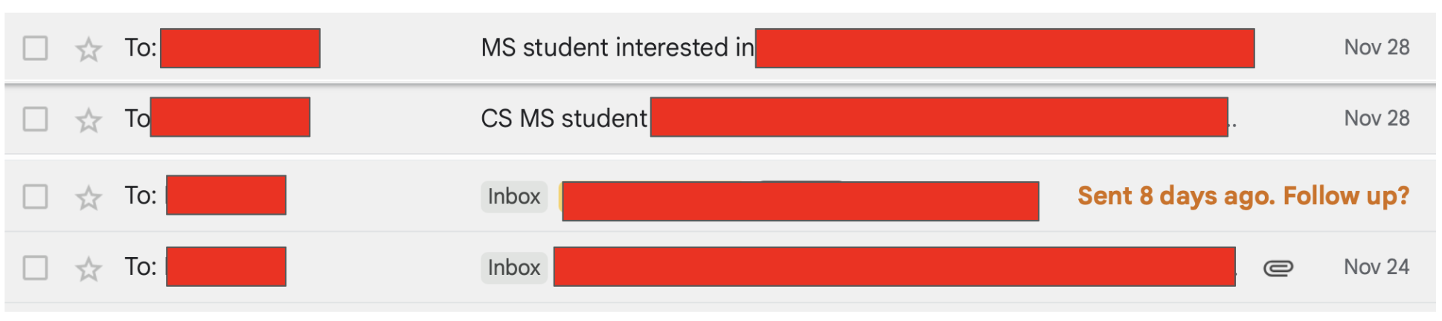Screen dimensions: 1442x321
Task: Star the "CS MS student" email
Action: (89, 120)
